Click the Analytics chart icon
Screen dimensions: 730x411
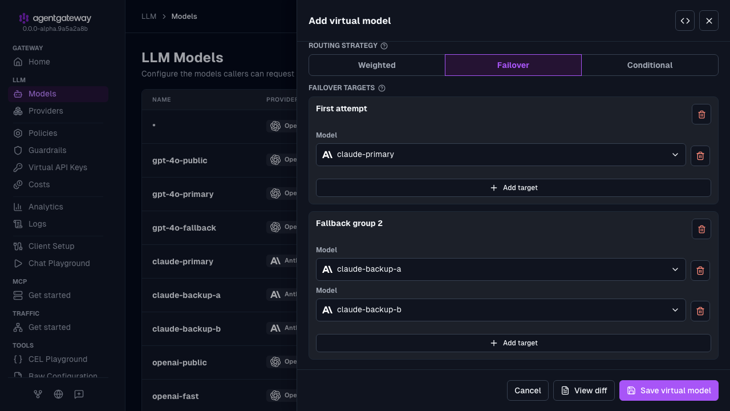(18, 207)
